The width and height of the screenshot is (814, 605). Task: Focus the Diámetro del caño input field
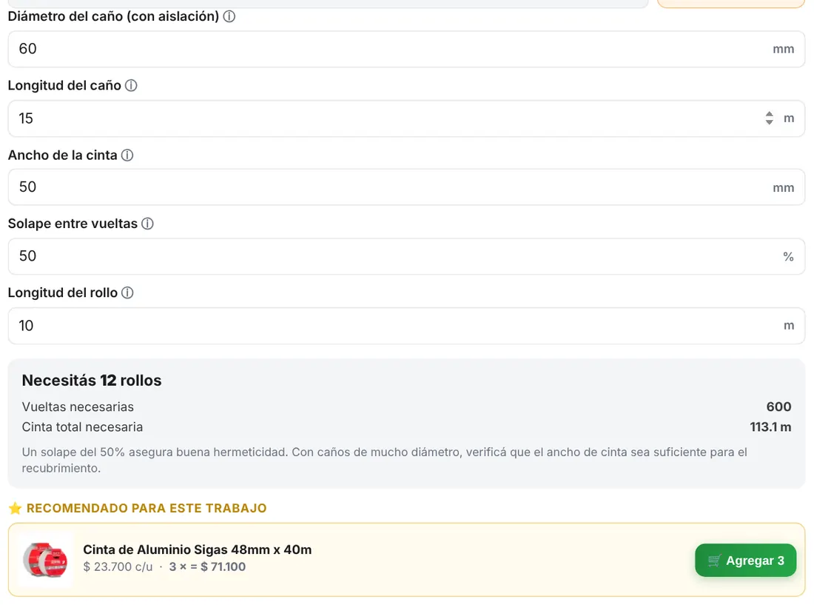pyautogui.click(x=406, y=49)
